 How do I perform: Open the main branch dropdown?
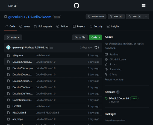coord(13,37)
